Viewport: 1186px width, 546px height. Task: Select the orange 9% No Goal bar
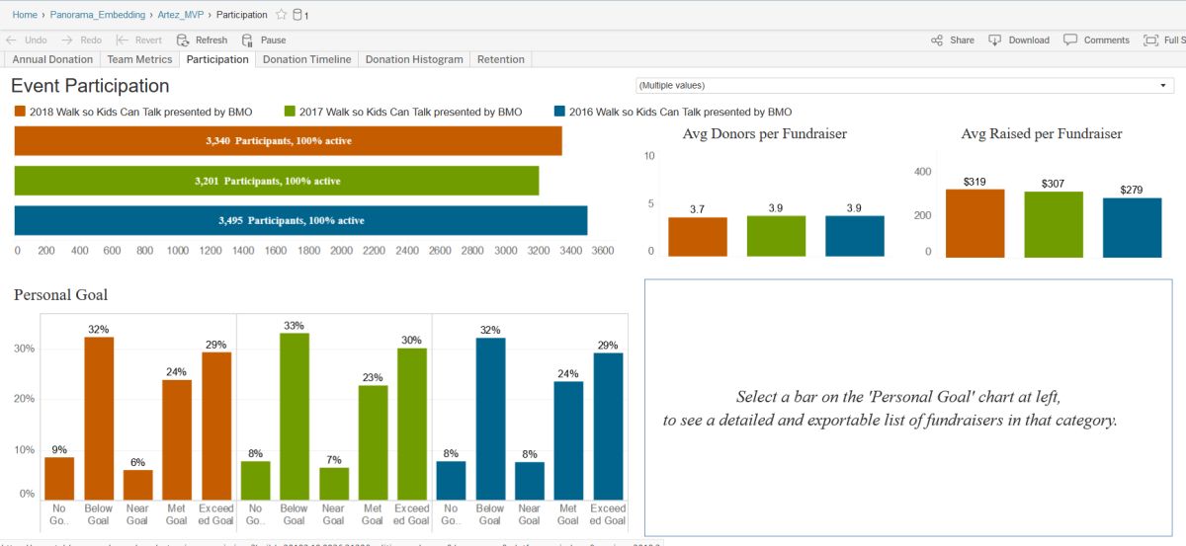[59, 479]
